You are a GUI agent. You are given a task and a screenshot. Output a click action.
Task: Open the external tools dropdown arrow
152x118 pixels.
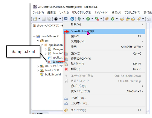101,19
